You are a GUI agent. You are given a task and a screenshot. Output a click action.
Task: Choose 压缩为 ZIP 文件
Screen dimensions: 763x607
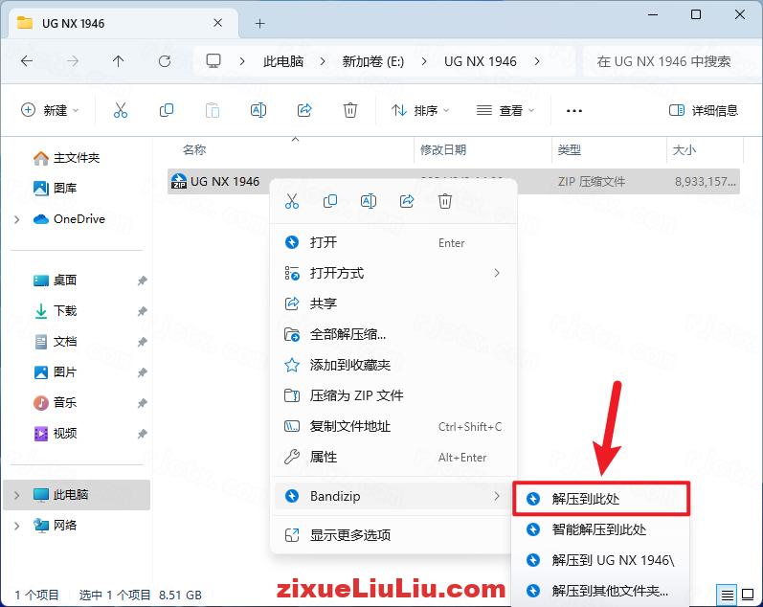(393, 395)
